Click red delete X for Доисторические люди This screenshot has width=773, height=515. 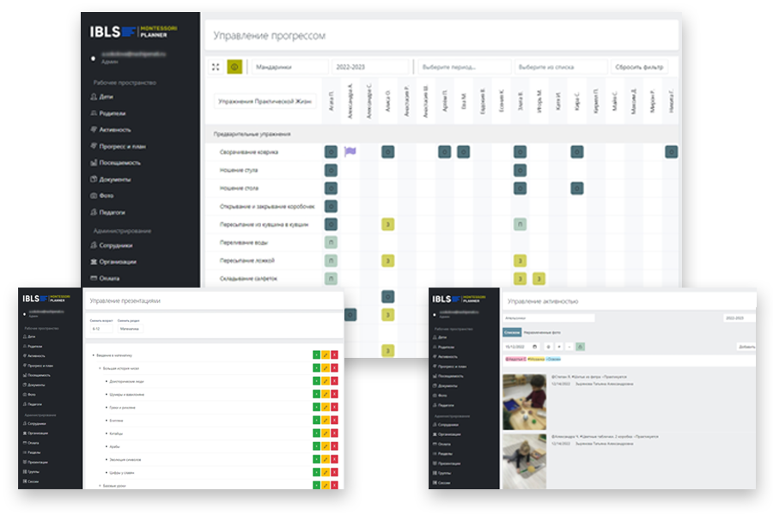point(334,381)
